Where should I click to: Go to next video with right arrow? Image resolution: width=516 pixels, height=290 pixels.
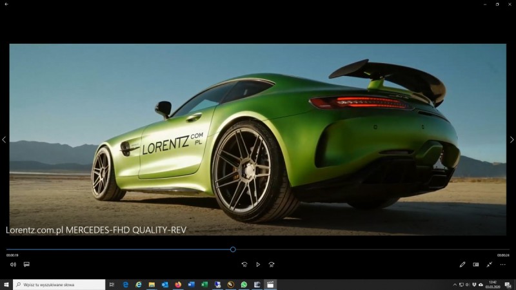coord(511,140)
